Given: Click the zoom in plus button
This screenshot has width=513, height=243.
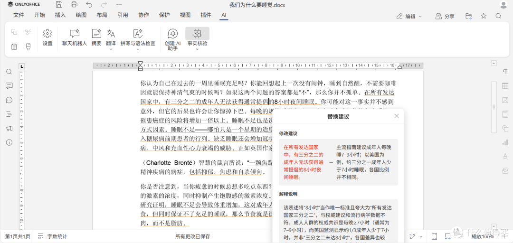Looking at the screenshot, I should 504,236.
